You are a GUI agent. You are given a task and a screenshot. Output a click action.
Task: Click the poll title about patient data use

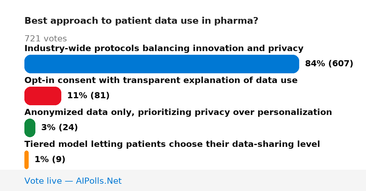(x=141, y=21)
